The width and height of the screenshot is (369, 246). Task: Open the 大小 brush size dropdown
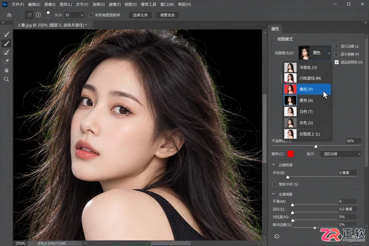82,15
